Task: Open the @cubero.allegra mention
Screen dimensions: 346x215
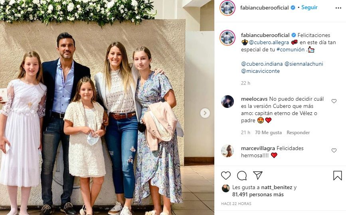Action: pyautogui.click(x=269, y=42)
